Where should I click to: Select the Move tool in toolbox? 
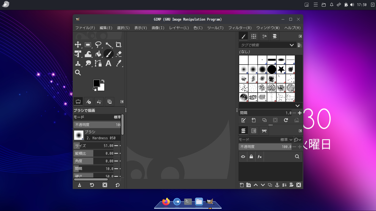[x=78, y=45]
